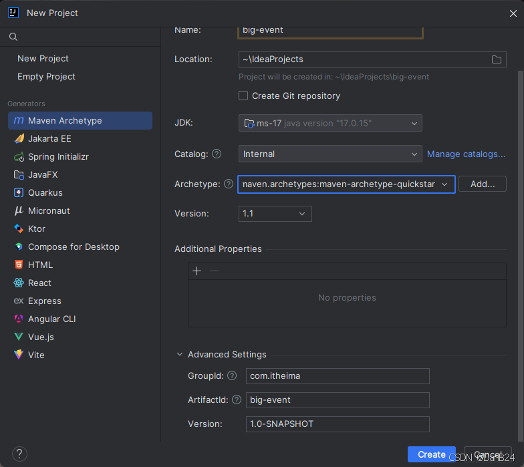524x467 pixels.
Task: Select New Project in the sidebar
Action: pyautogui.click(x=43, y=59)
